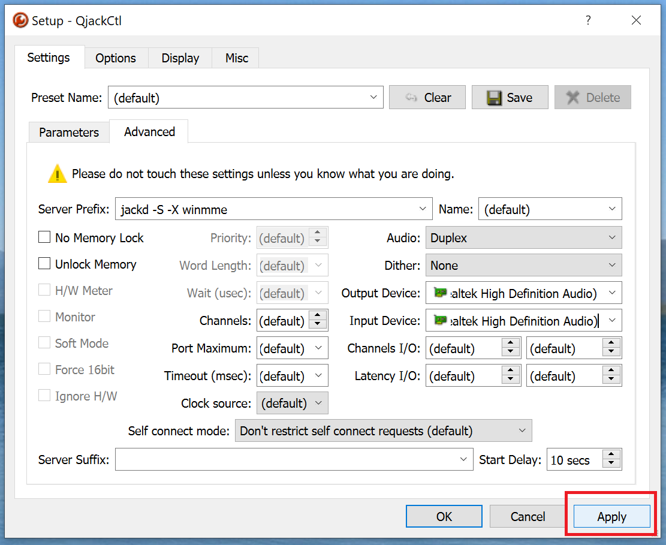
Task: Enable the No Memory Lock checkbox
Action: coord(44,237)
